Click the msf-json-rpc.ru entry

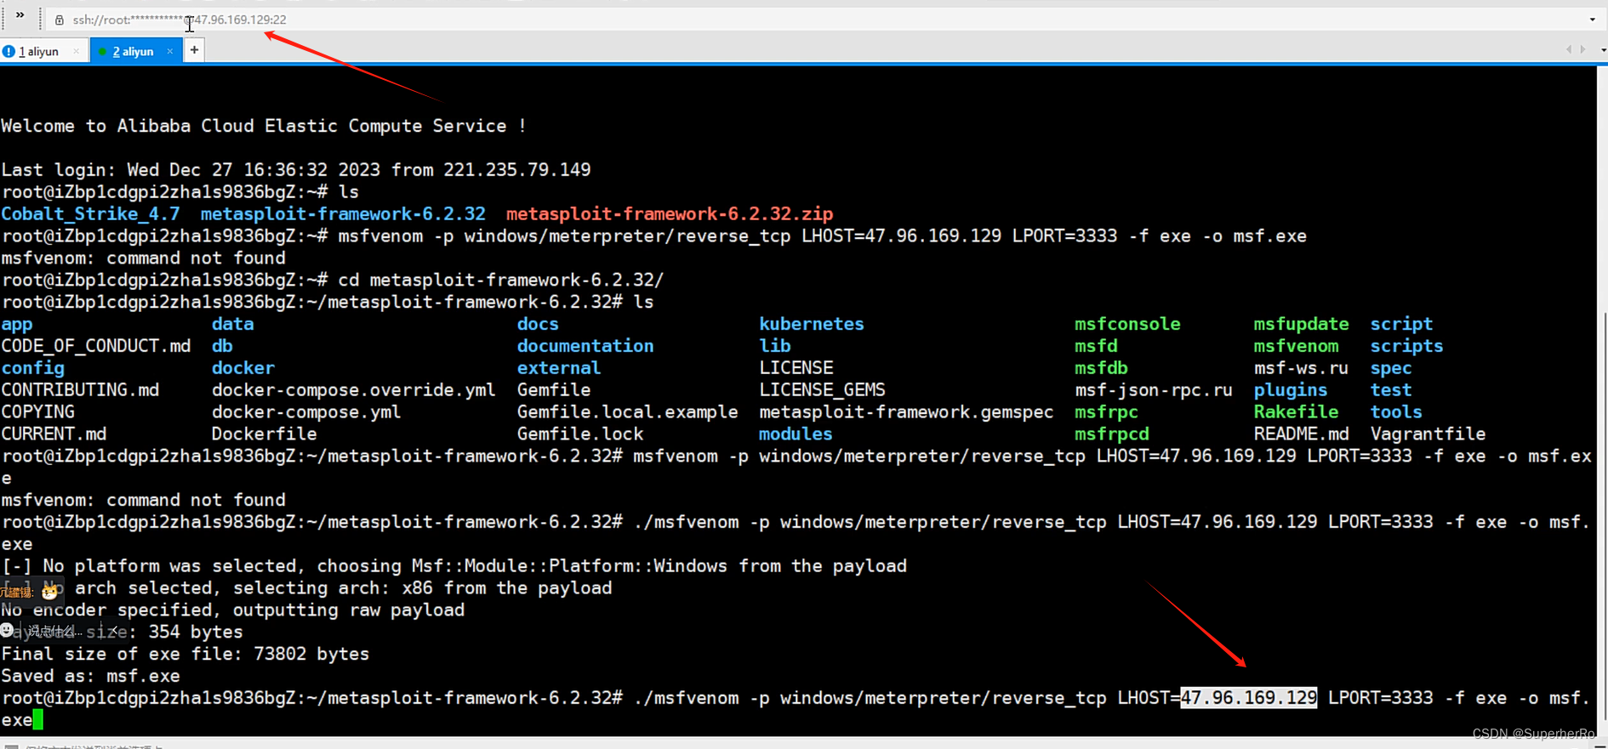(1154, 390)
